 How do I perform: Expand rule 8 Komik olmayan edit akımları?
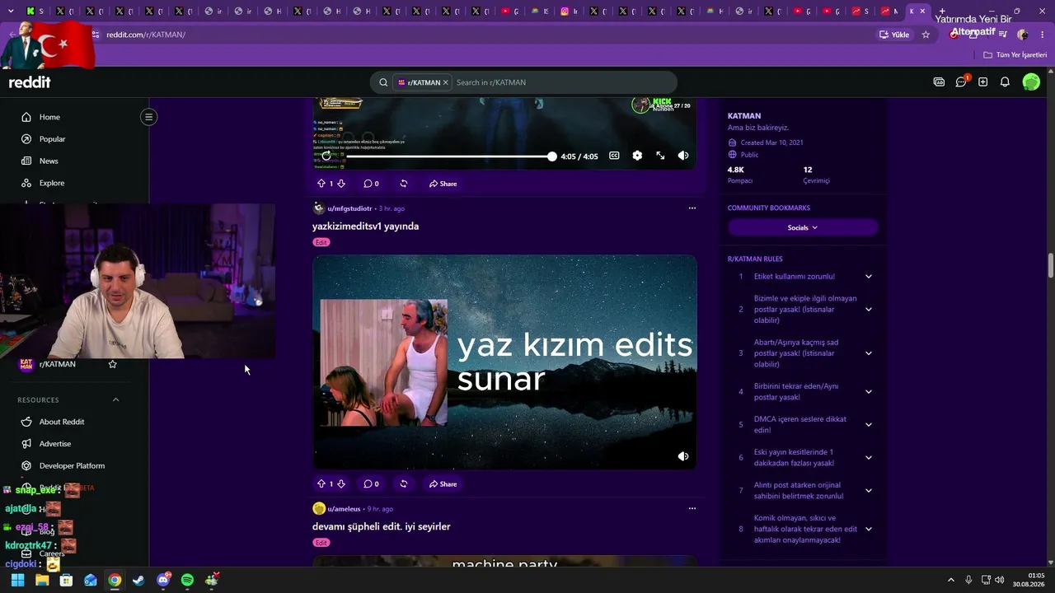point(868,530)
